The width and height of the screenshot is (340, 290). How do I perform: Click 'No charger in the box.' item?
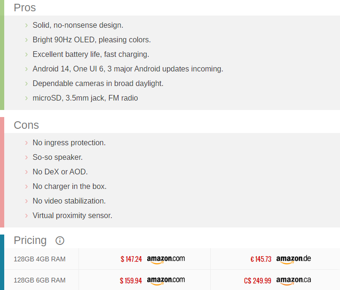[70, 187]
